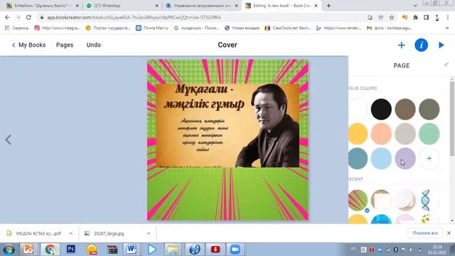Switch to the first Б.Майлин browser tab
The image size is (455, 256).
click(41, 6)
